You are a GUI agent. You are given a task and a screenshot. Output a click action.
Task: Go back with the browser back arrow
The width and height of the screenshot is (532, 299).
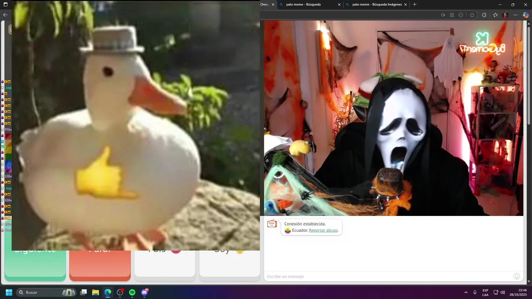point(5,15)
